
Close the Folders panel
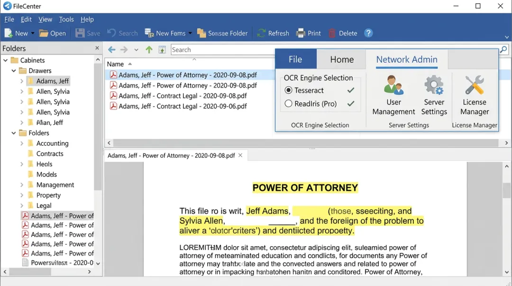pos(97,48)
